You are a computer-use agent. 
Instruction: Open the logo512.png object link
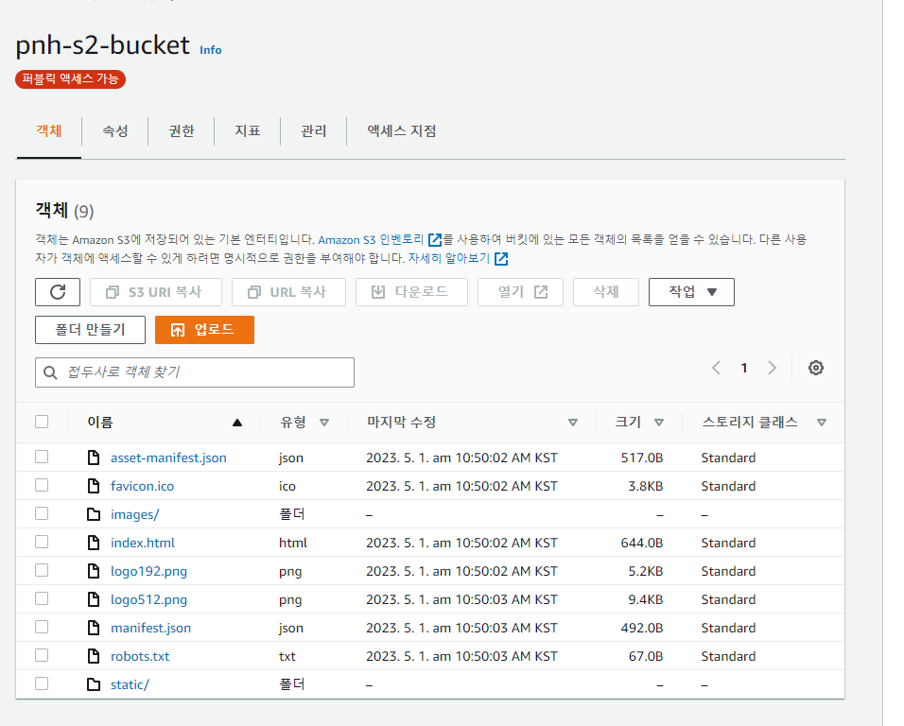148,600
